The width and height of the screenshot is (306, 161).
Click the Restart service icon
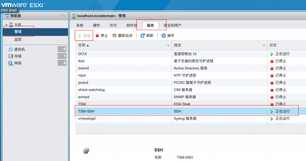coord(114,36)
